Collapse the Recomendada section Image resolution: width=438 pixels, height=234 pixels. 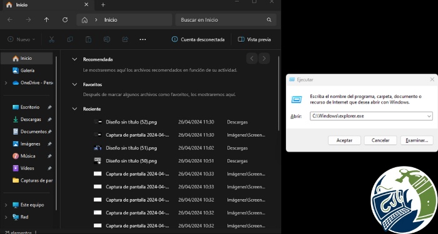74,59
